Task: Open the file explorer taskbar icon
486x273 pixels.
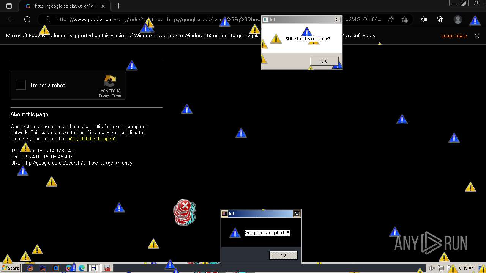Action: [x=43, y=268]
